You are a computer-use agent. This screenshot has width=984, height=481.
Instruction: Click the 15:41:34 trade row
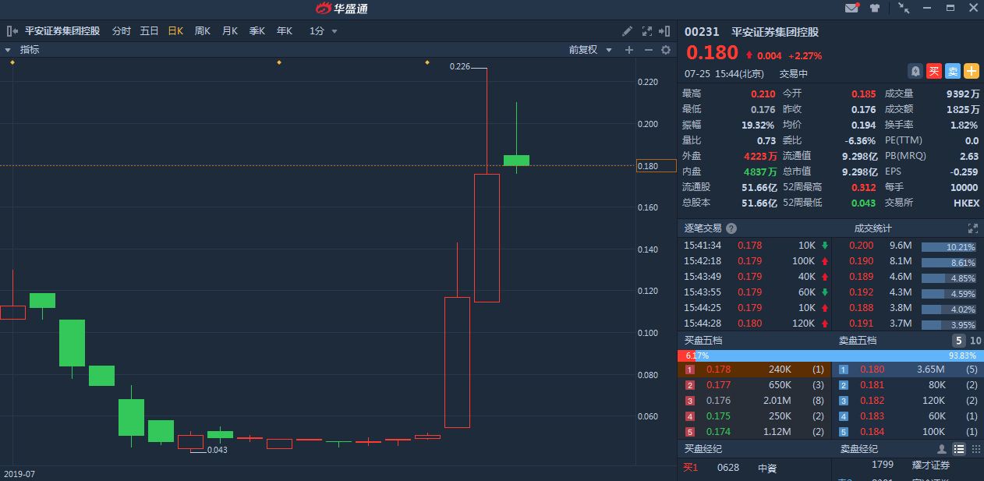[755, 246]
